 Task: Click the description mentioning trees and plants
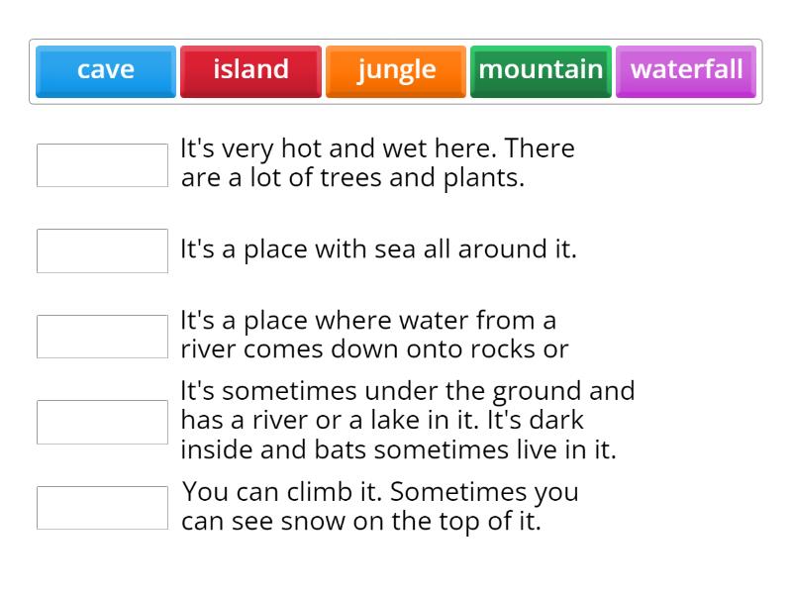[378, 162]
